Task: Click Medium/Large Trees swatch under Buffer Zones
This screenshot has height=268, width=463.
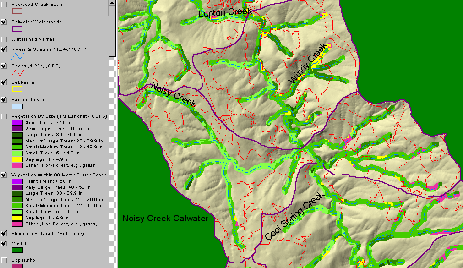Action: [17, 199]
